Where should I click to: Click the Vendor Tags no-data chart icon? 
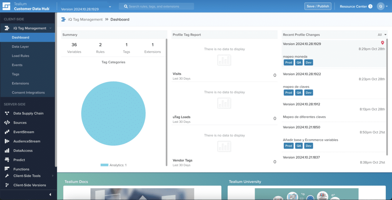(x=224, y=146)
